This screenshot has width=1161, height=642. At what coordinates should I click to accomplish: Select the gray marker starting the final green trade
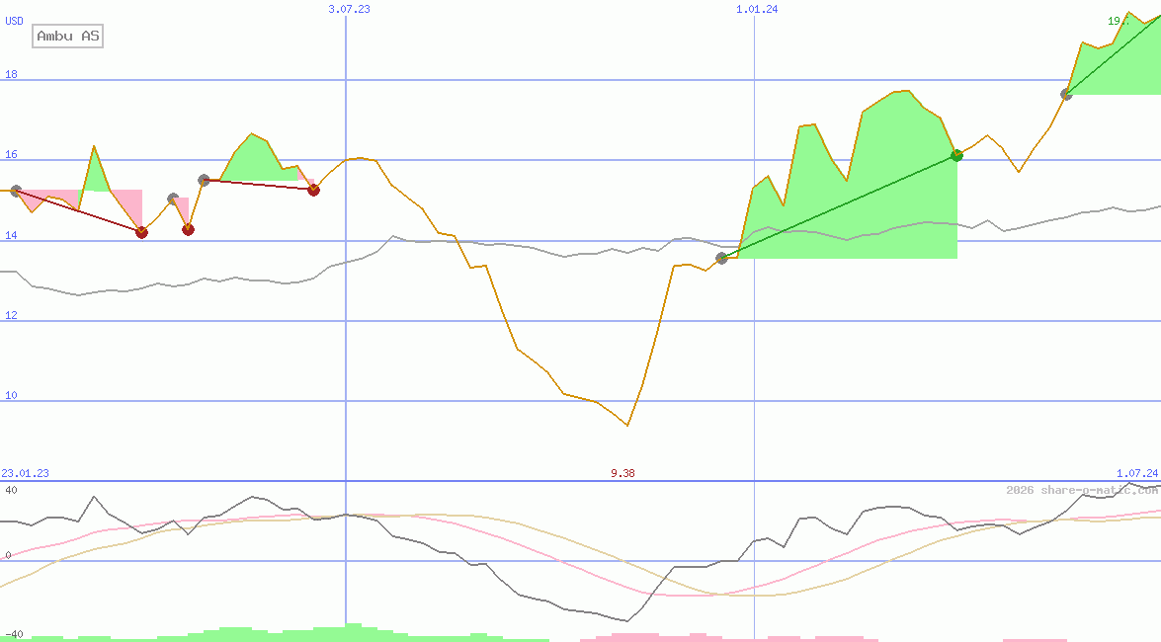tap(1066, 95)
